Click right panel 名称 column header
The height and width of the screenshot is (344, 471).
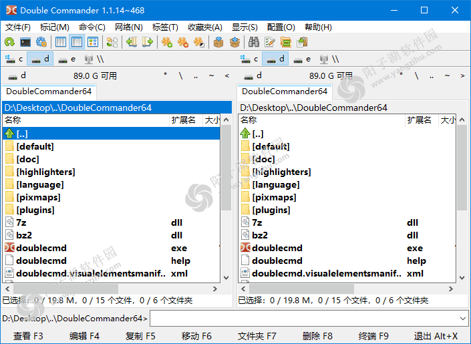pyautogui.click(x=322, y=120)
